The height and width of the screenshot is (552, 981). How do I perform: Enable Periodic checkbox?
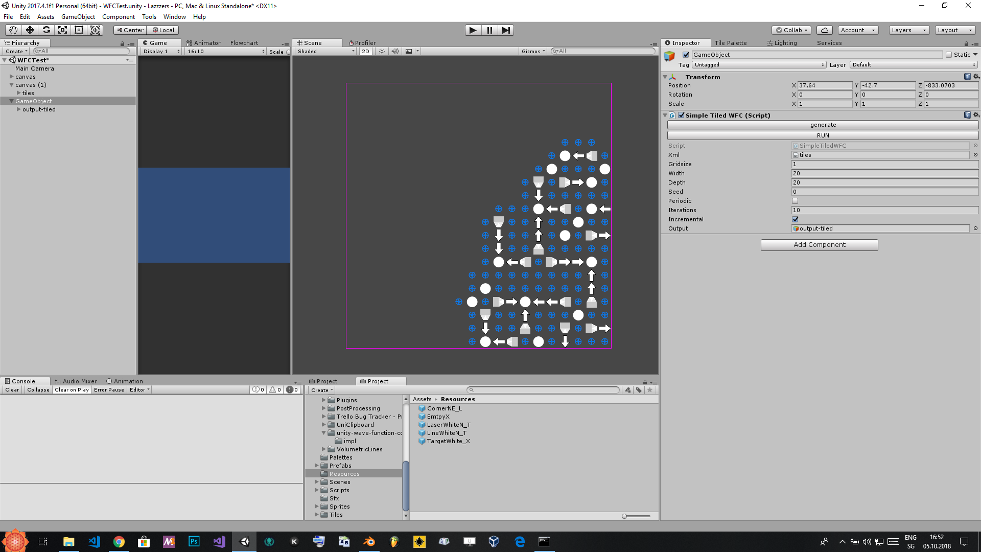point(795,201)
